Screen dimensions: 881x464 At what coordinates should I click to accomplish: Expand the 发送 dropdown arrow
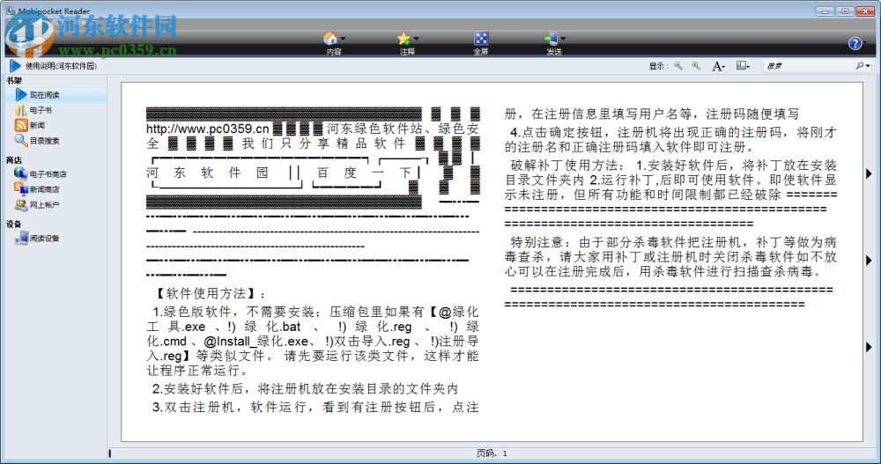click(x=563, y=39)
